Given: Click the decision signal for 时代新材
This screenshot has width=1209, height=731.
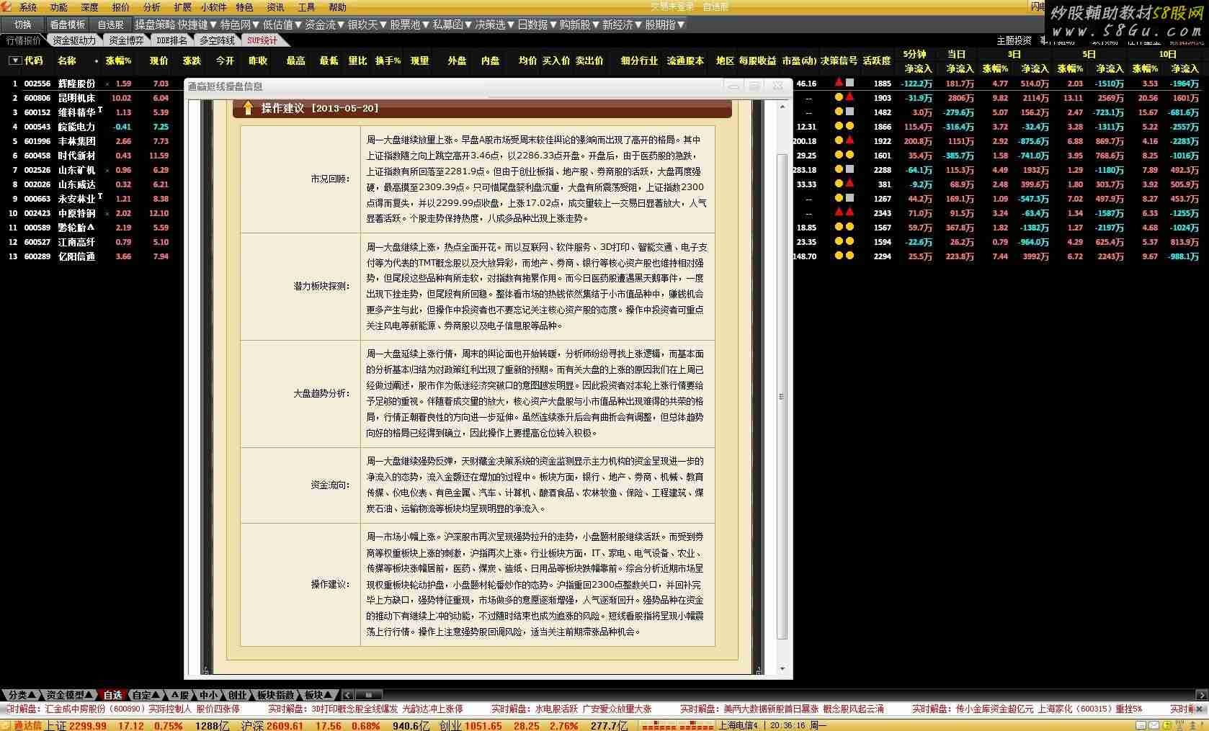Looking at the screenshot, I should (844, 155).
